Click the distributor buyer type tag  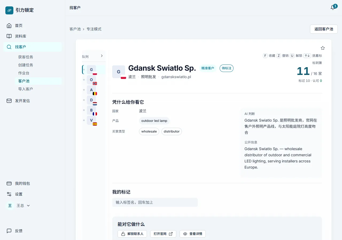pos(172,131)
